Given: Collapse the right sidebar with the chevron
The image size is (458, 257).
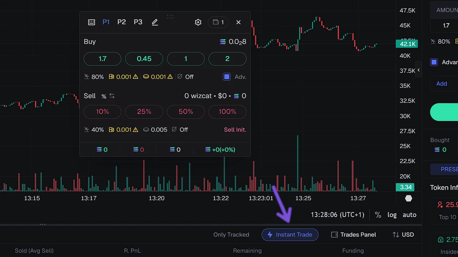Looking at the screenshot, I should 419,70.
